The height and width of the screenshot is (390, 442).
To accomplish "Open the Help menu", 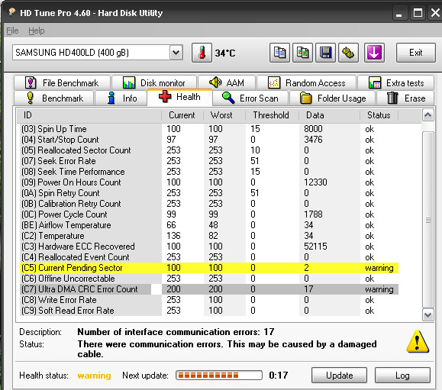I will 37,31.
